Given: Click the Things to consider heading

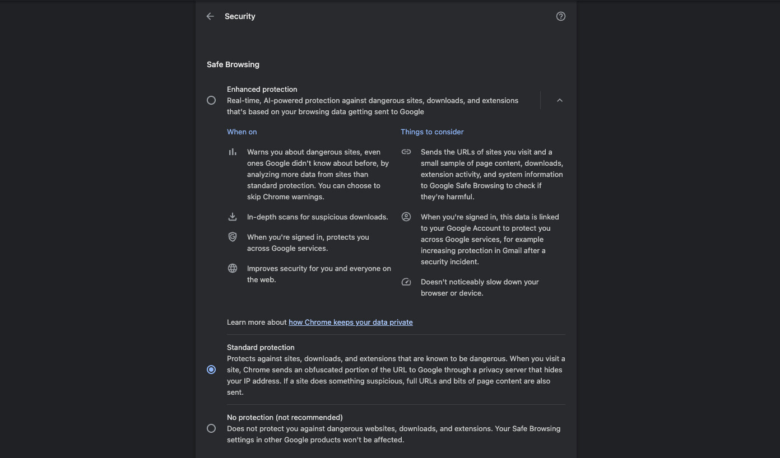Looking at the screenshot, I should click(x=432, y=132).
